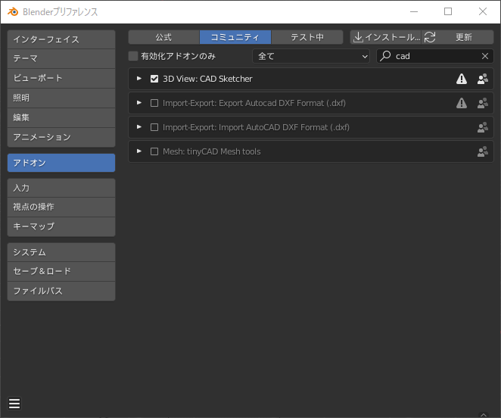
Task: Open 視点の操作 preferences section
Action: 61,207
